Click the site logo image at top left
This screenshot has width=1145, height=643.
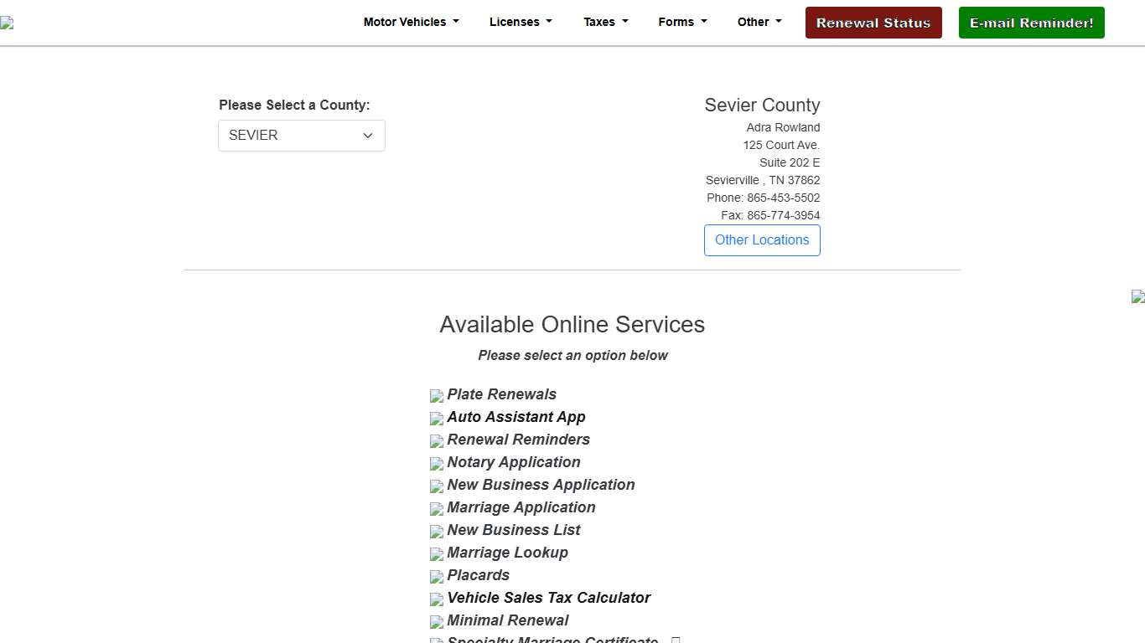(7, 23)
